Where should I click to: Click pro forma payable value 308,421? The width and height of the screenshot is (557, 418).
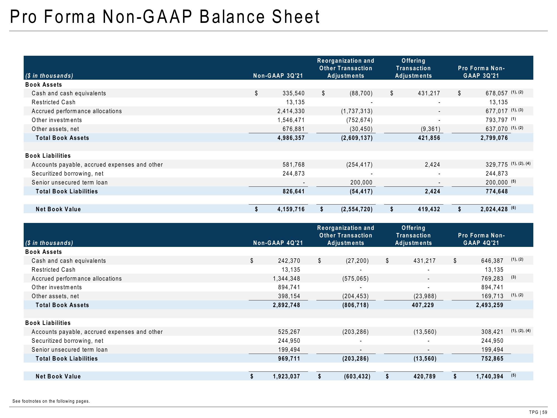click(x=492, y=332)
